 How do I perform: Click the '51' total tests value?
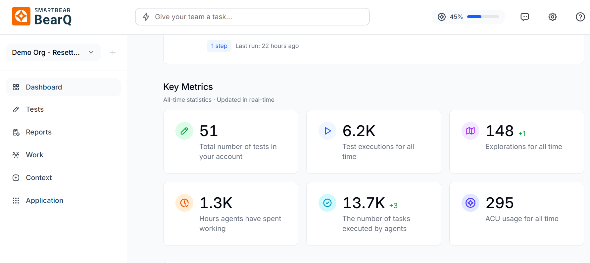tap(209, 131)
